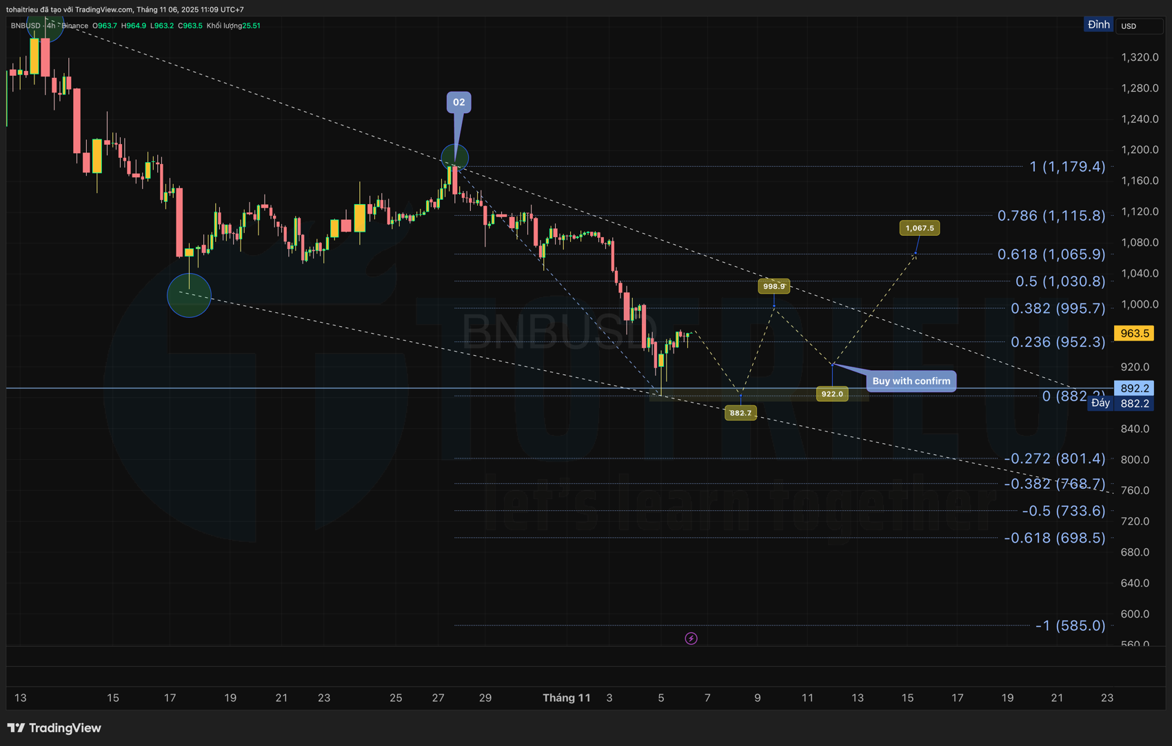Click the "Buy with confirm" callout
This screenshot has height=746, width=1172.
point(911,381)
